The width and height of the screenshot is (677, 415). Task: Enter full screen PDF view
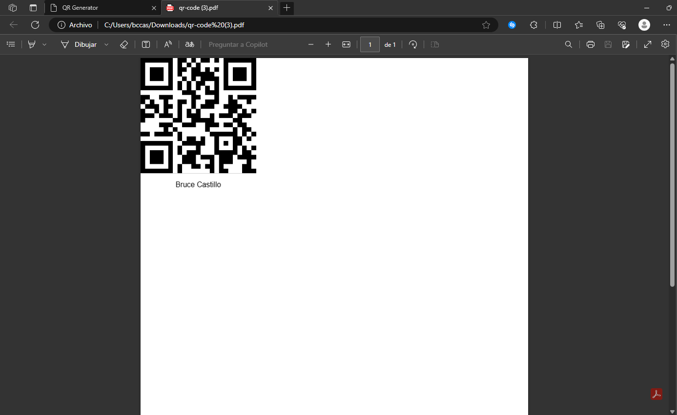(648, 44)
